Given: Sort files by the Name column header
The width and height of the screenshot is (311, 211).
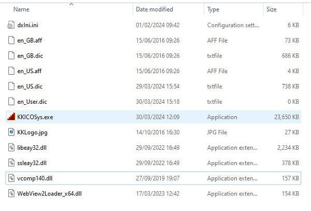Looking at the screenshot, I should pyautogui.click(x=21, y=9).
